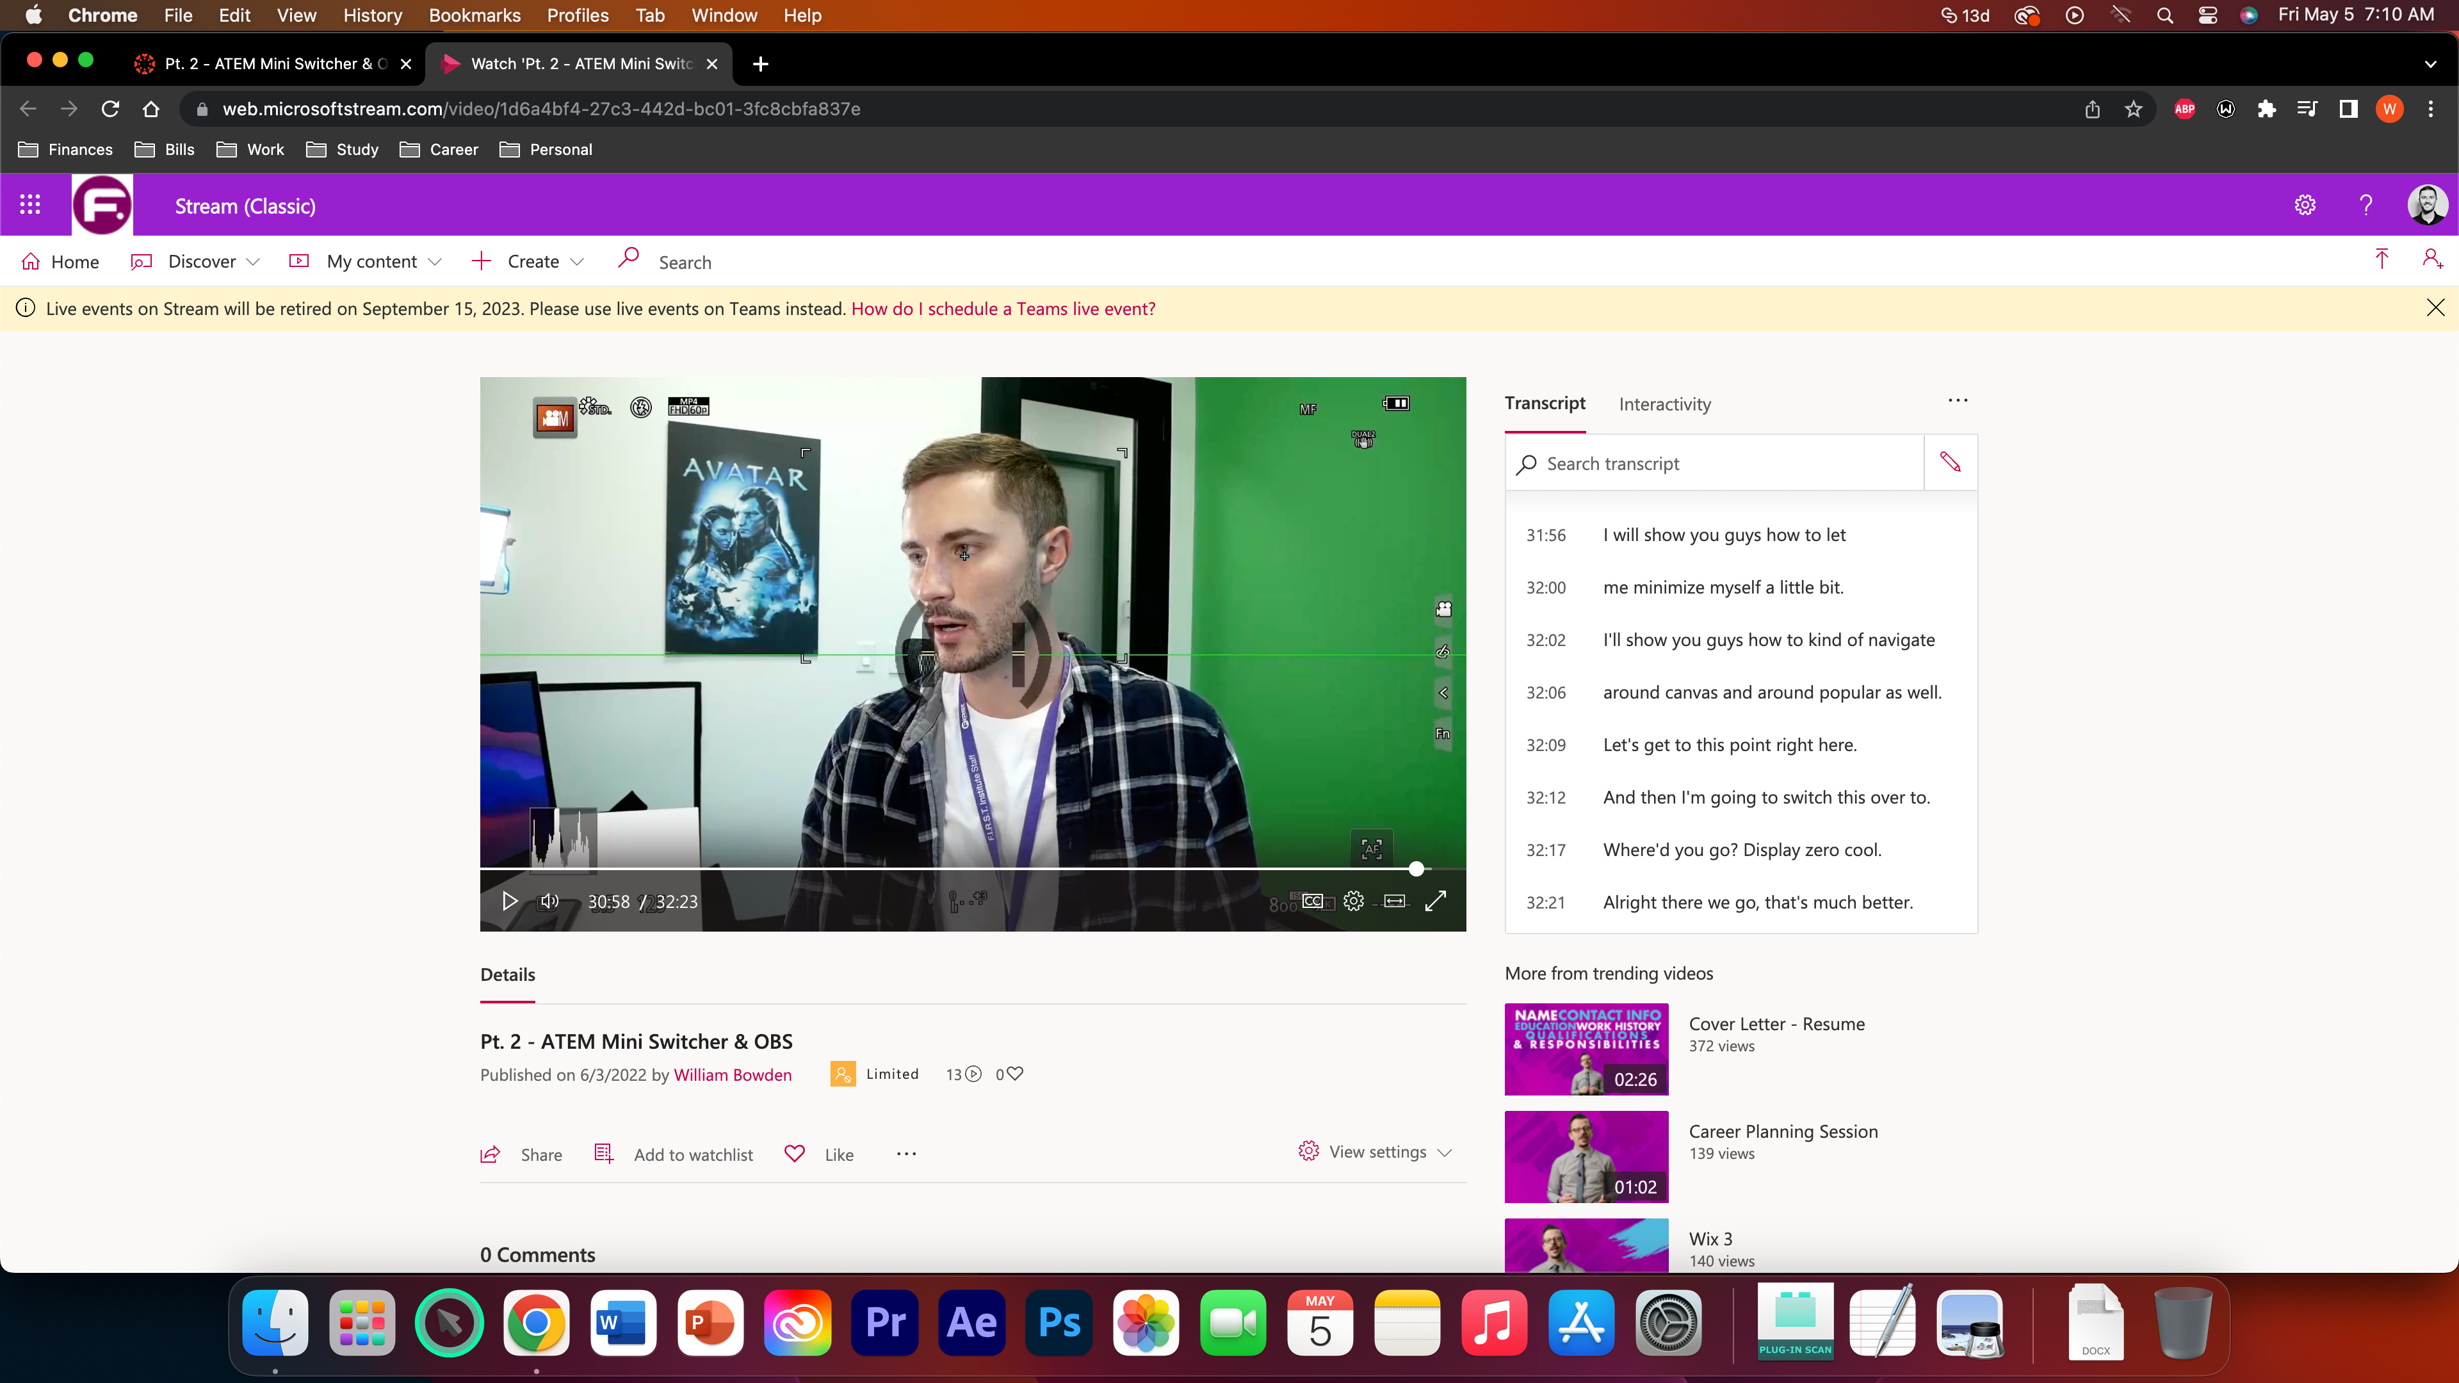Toggle Chrome side panel
Image resolution: width=2459 pixels, height=1383 pixels.
pos(2348,109)
